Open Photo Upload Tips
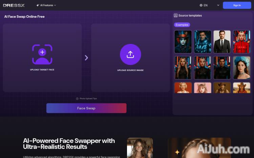Screen dimensions: 254x158 pyautogui.click(x=86, y=99)
